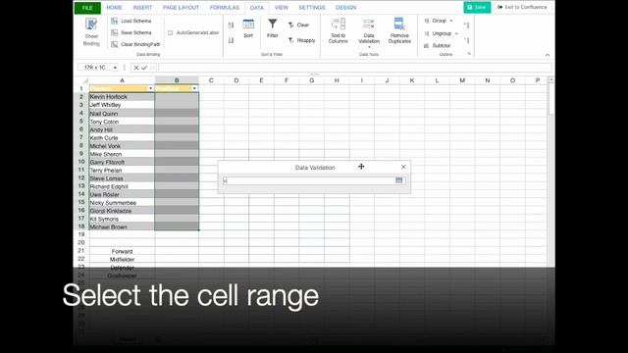Open the Sheet Binding tool

point(91,32)
